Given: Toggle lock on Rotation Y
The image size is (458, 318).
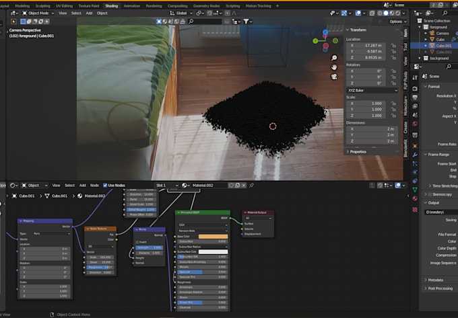Looking at the screenshot, I should coord(393,77).
